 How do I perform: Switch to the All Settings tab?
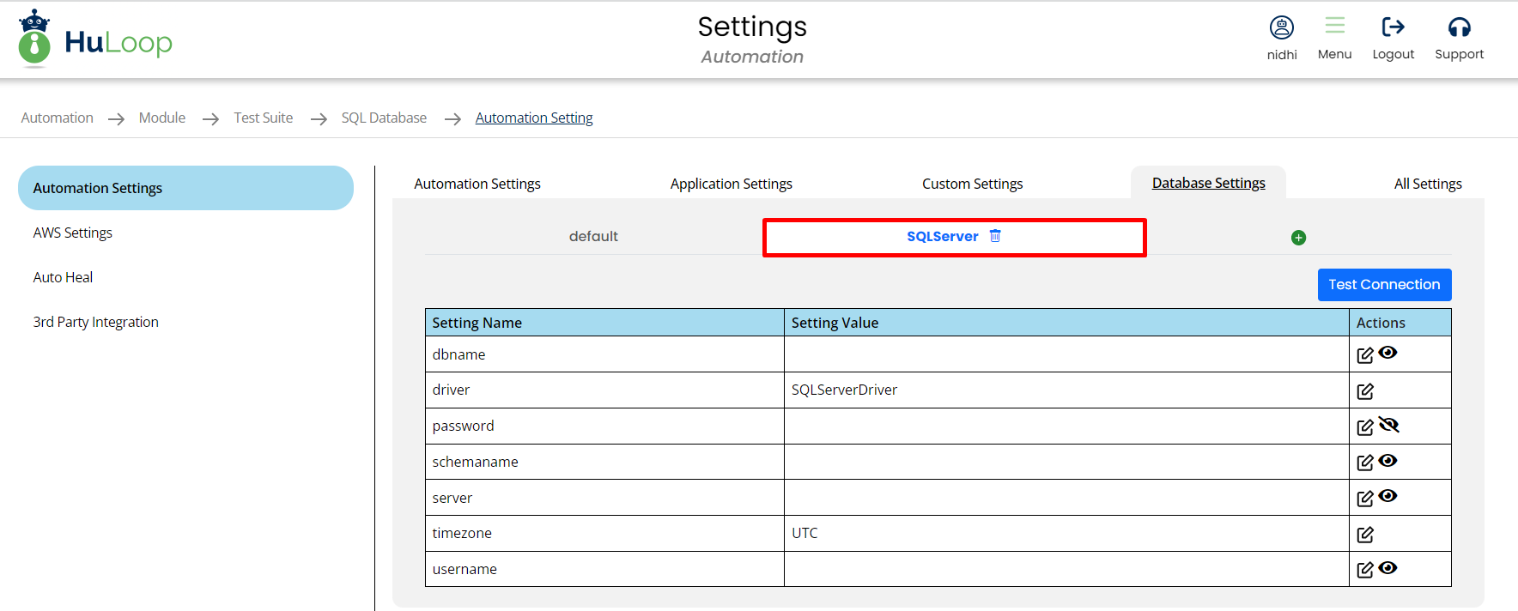1427,184
